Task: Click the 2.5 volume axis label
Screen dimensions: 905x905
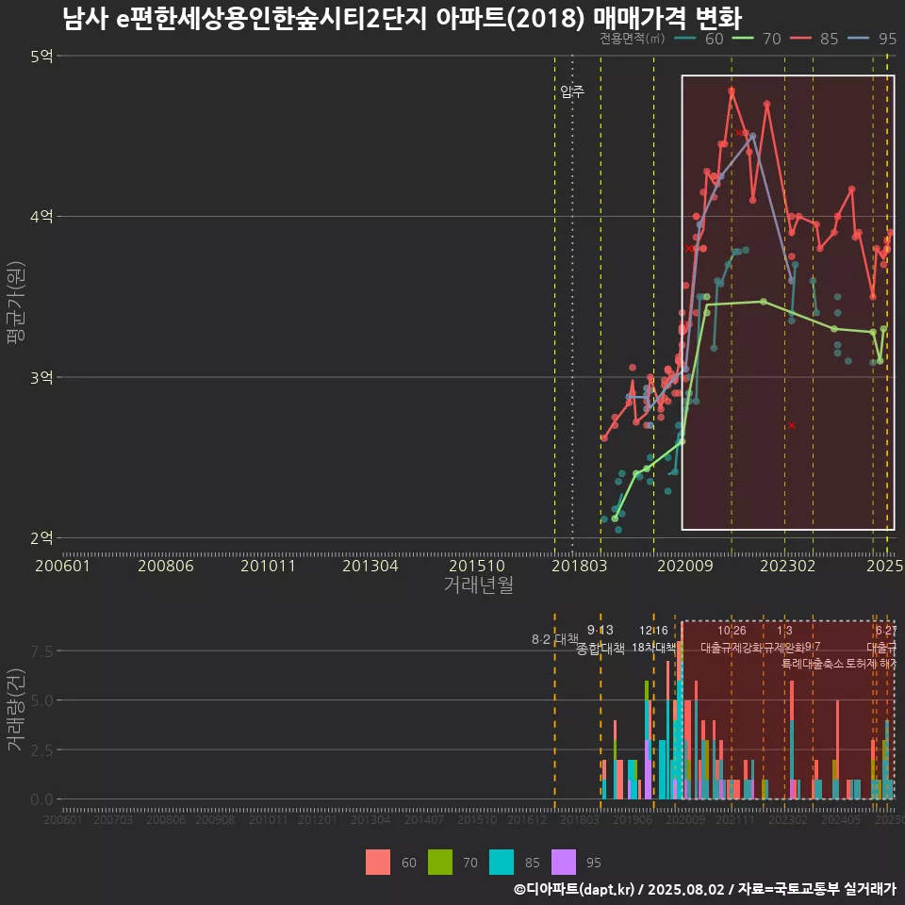Action: pyautogui.click(x=41, y=750)
